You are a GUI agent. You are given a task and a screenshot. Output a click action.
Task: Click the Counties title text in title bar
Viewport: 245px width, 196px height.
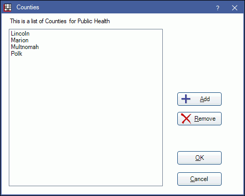[28, 7]
